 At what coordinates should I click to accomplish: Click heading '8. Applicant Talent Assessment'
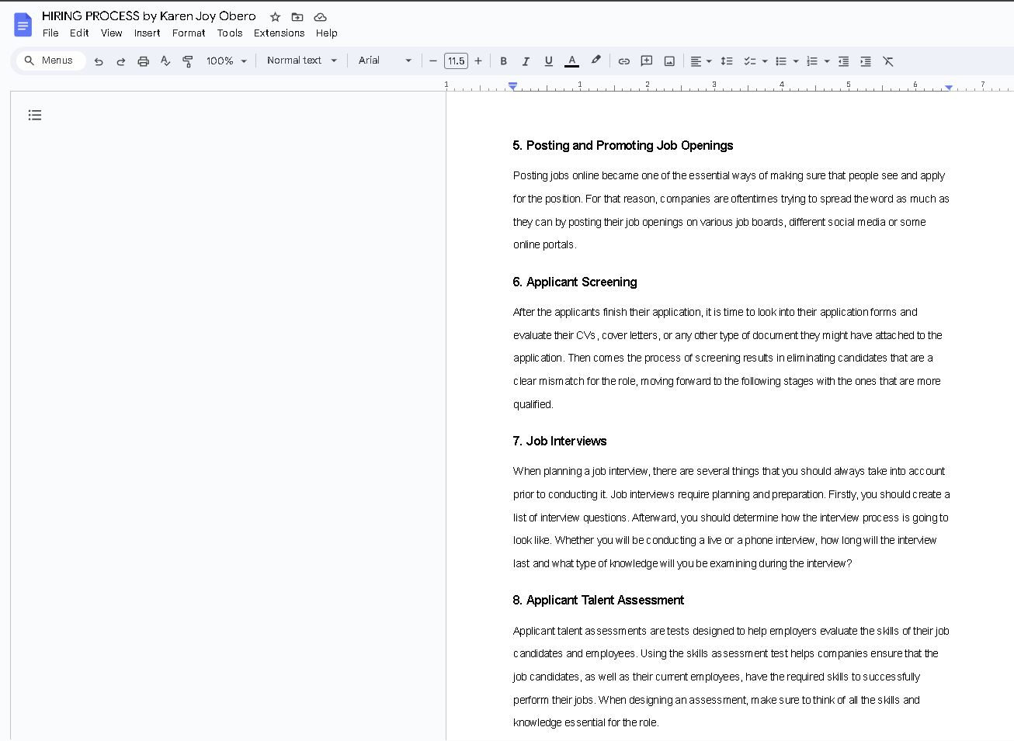coord(599,601)
